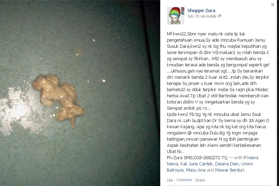Open the Shoppe Zura page name link
The height and width of the screenshot is (186, 279).
[201, 11]
